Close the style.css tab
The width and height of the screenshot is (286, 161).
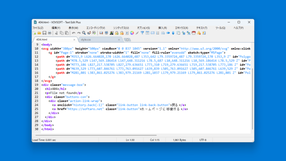(x=119, y=40)
